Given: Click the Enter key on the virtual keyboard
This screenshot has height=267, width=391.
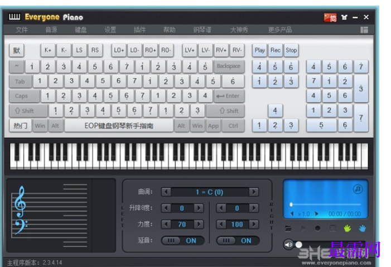Looking at the screenshot, I should click(229, 96).
